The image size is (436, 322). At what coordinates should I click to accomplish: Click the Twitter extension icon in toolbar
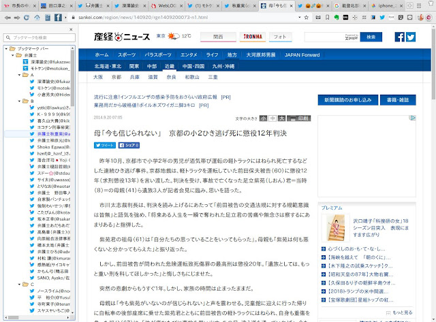click(382, 18)
